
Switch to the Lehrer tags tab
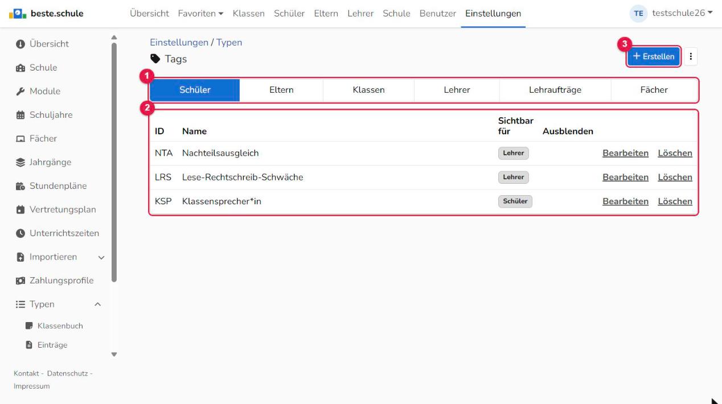[x=457, y=90]
